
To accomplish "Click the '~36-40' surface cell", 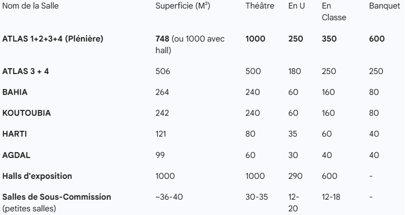I will (169, 197).
